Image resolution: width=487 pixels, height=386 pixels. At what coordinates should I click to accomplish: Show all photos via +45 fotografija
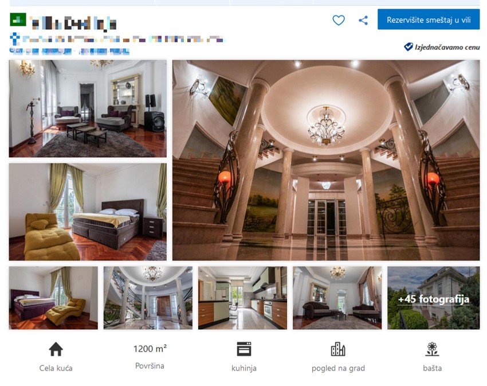coord(434,298)
